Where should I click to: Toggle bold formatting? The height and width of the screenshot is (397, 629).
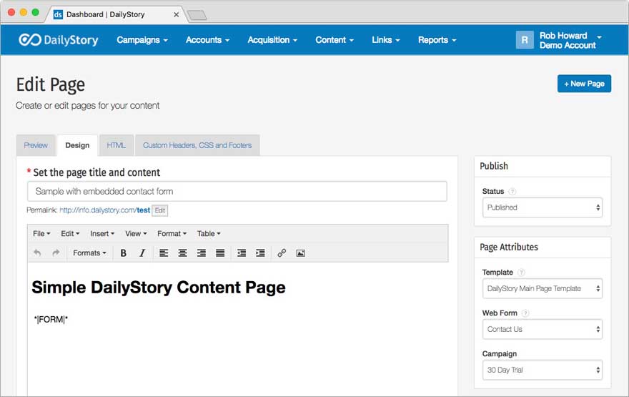coord(124,253)
